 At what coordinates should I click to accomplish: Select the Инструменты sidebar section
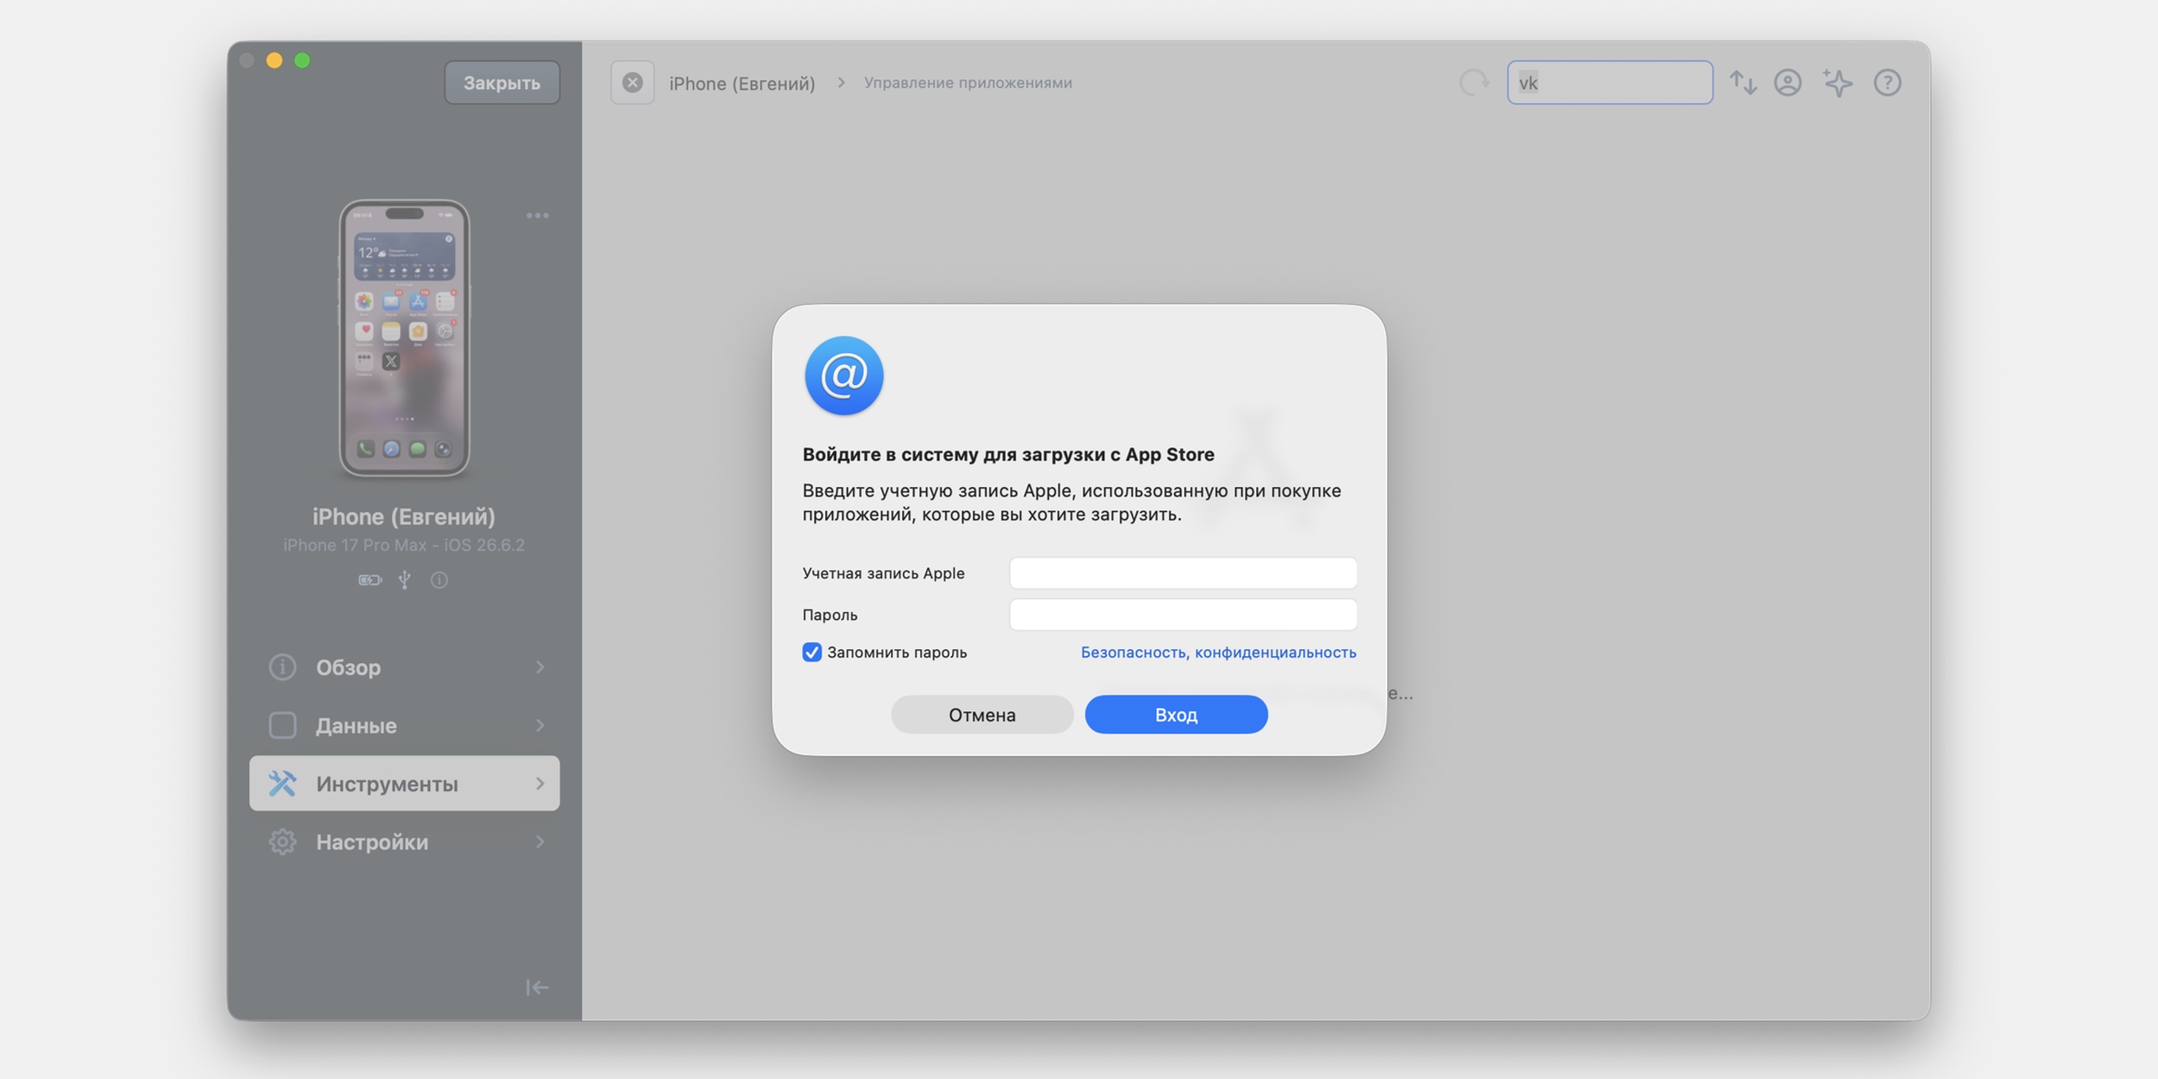(404, 784)
